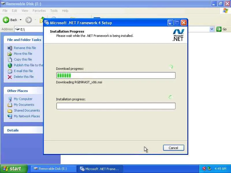Screen dimensions: 231x173
Task: Click the Windows flag logo in Explorer
Action: pos(226,11)
